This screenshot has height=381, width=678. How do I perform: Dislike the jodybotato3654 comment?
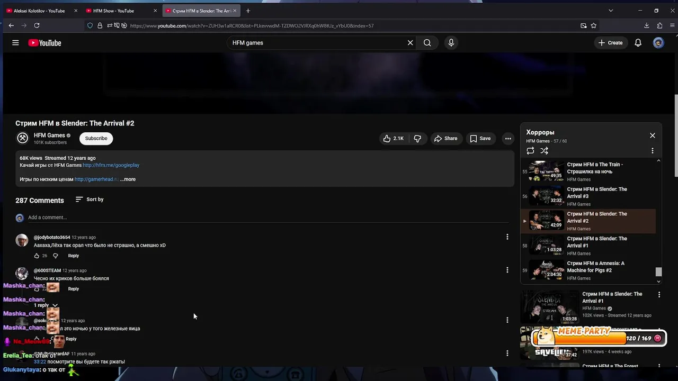coord(56,256)
